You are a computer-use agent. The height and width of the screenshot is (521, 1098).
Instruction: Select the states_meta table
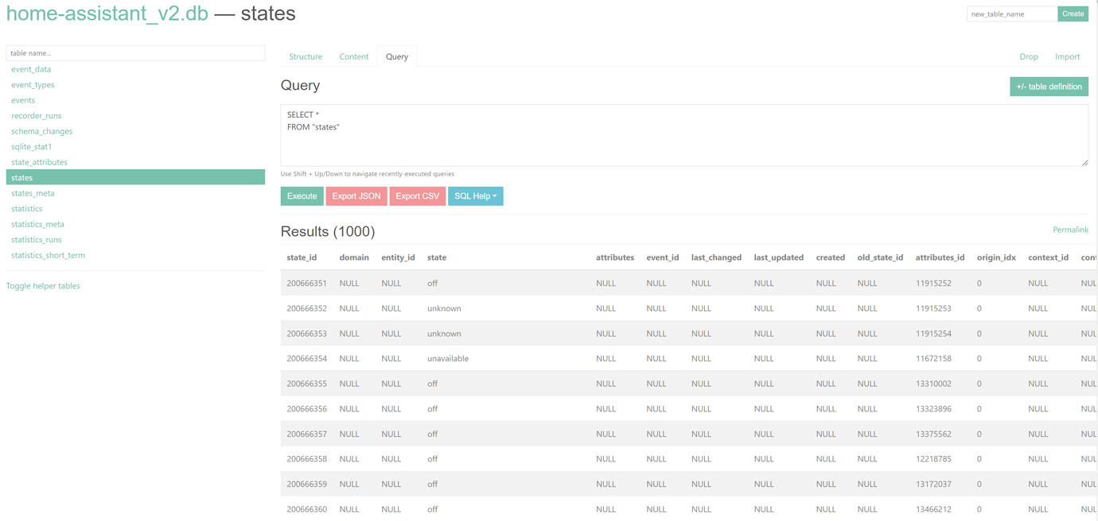coord(33,193)
